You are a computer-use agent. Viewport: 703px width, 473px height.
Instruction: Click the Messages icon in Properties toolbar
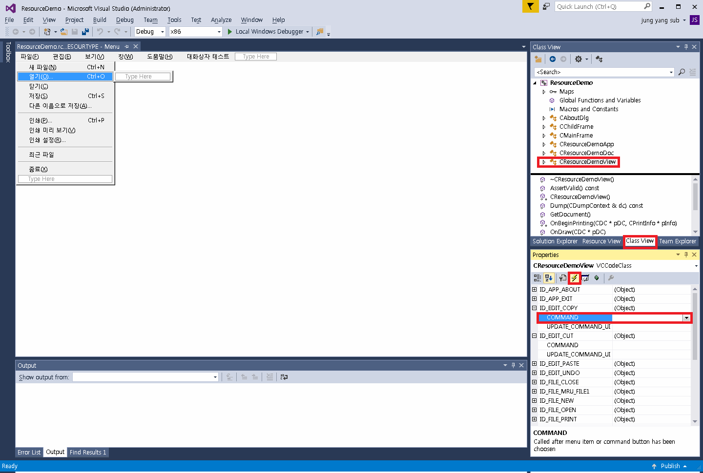tap(585, 278)
